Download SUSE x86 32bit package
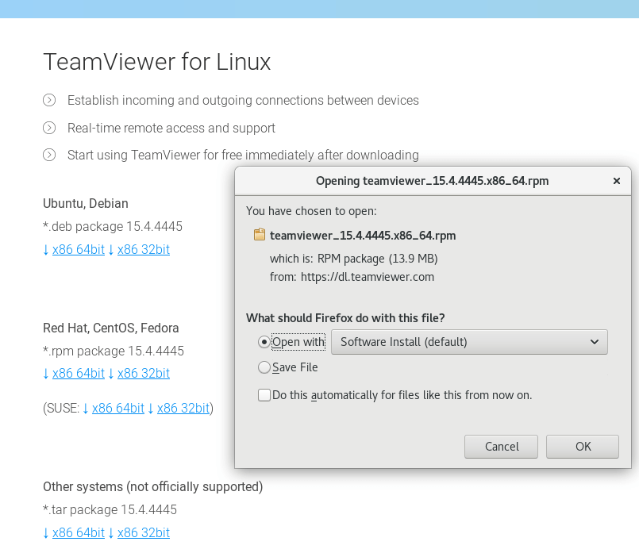The height and width of the screenshot is (553, 639). pyautogui.click(x=183, y=408)
